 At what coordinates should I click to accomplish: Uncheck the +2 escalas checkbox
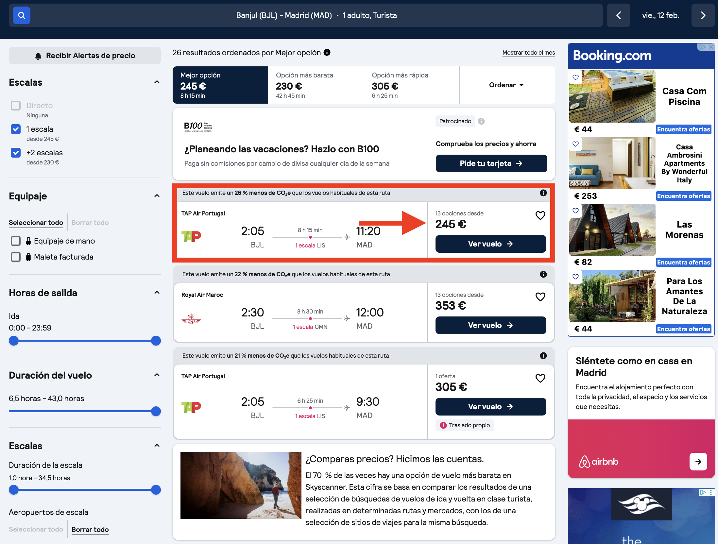click(x=16, y=153)
